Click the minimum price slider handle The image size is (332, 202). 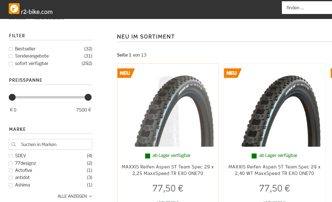(12, 97)
